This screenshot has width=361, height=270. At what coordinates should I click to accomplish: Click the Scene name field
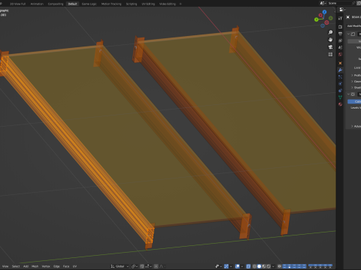point(340,3)
